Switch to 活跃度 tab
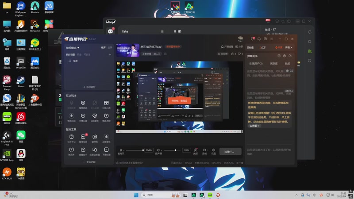354x199 pixels. pos(273,64)
